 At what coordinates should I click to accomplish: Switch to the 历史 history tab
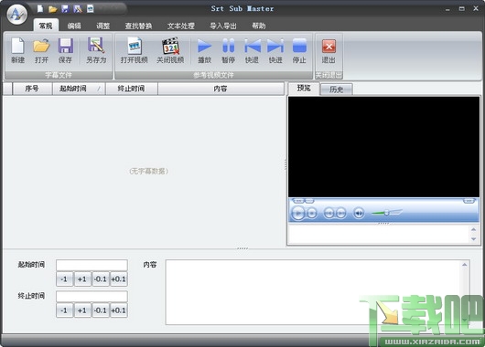click(336, 89)
